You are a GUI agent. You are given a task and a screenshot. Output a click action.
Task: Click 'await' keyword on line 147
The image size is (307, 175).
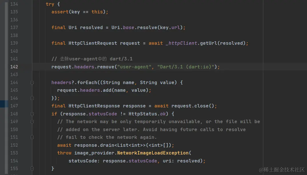point(161,106)
